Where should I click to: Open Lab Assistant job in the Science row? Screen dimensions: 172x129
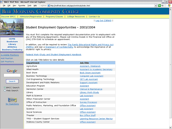(86, 109)
